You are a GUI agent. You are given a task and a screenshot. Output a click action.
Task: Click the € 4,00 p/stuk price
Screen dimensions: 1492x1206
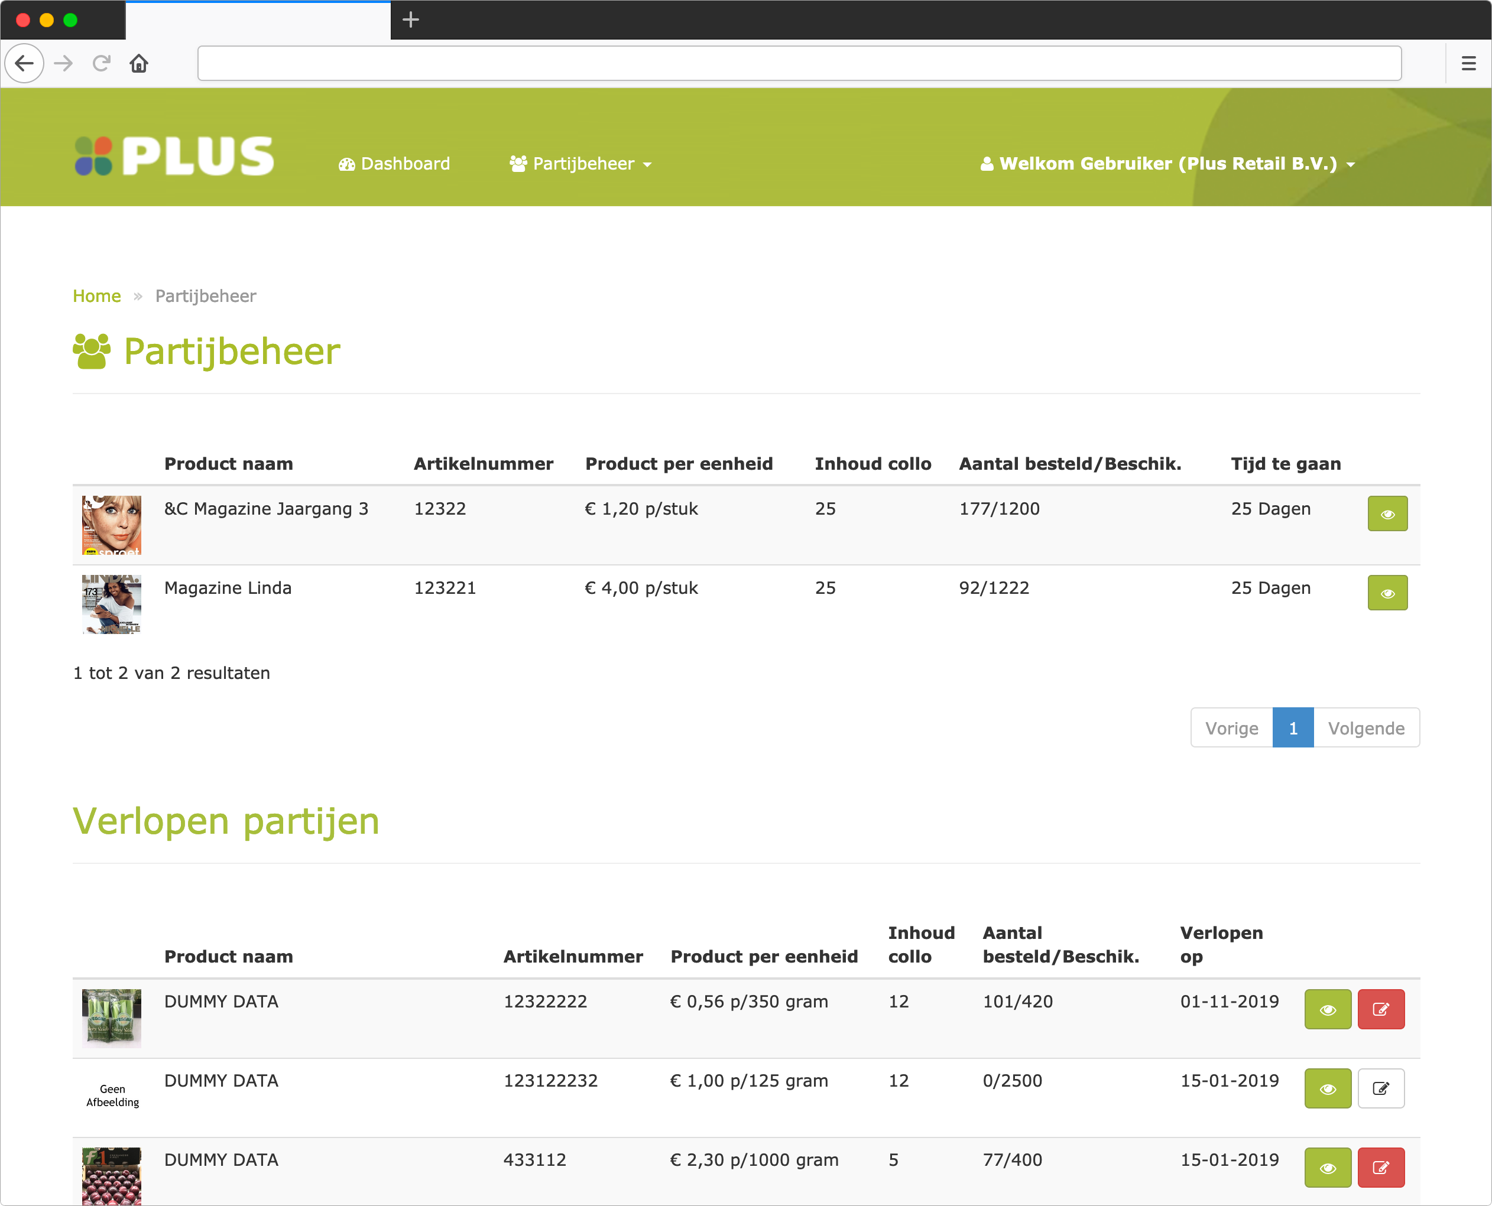click(641, 588)
